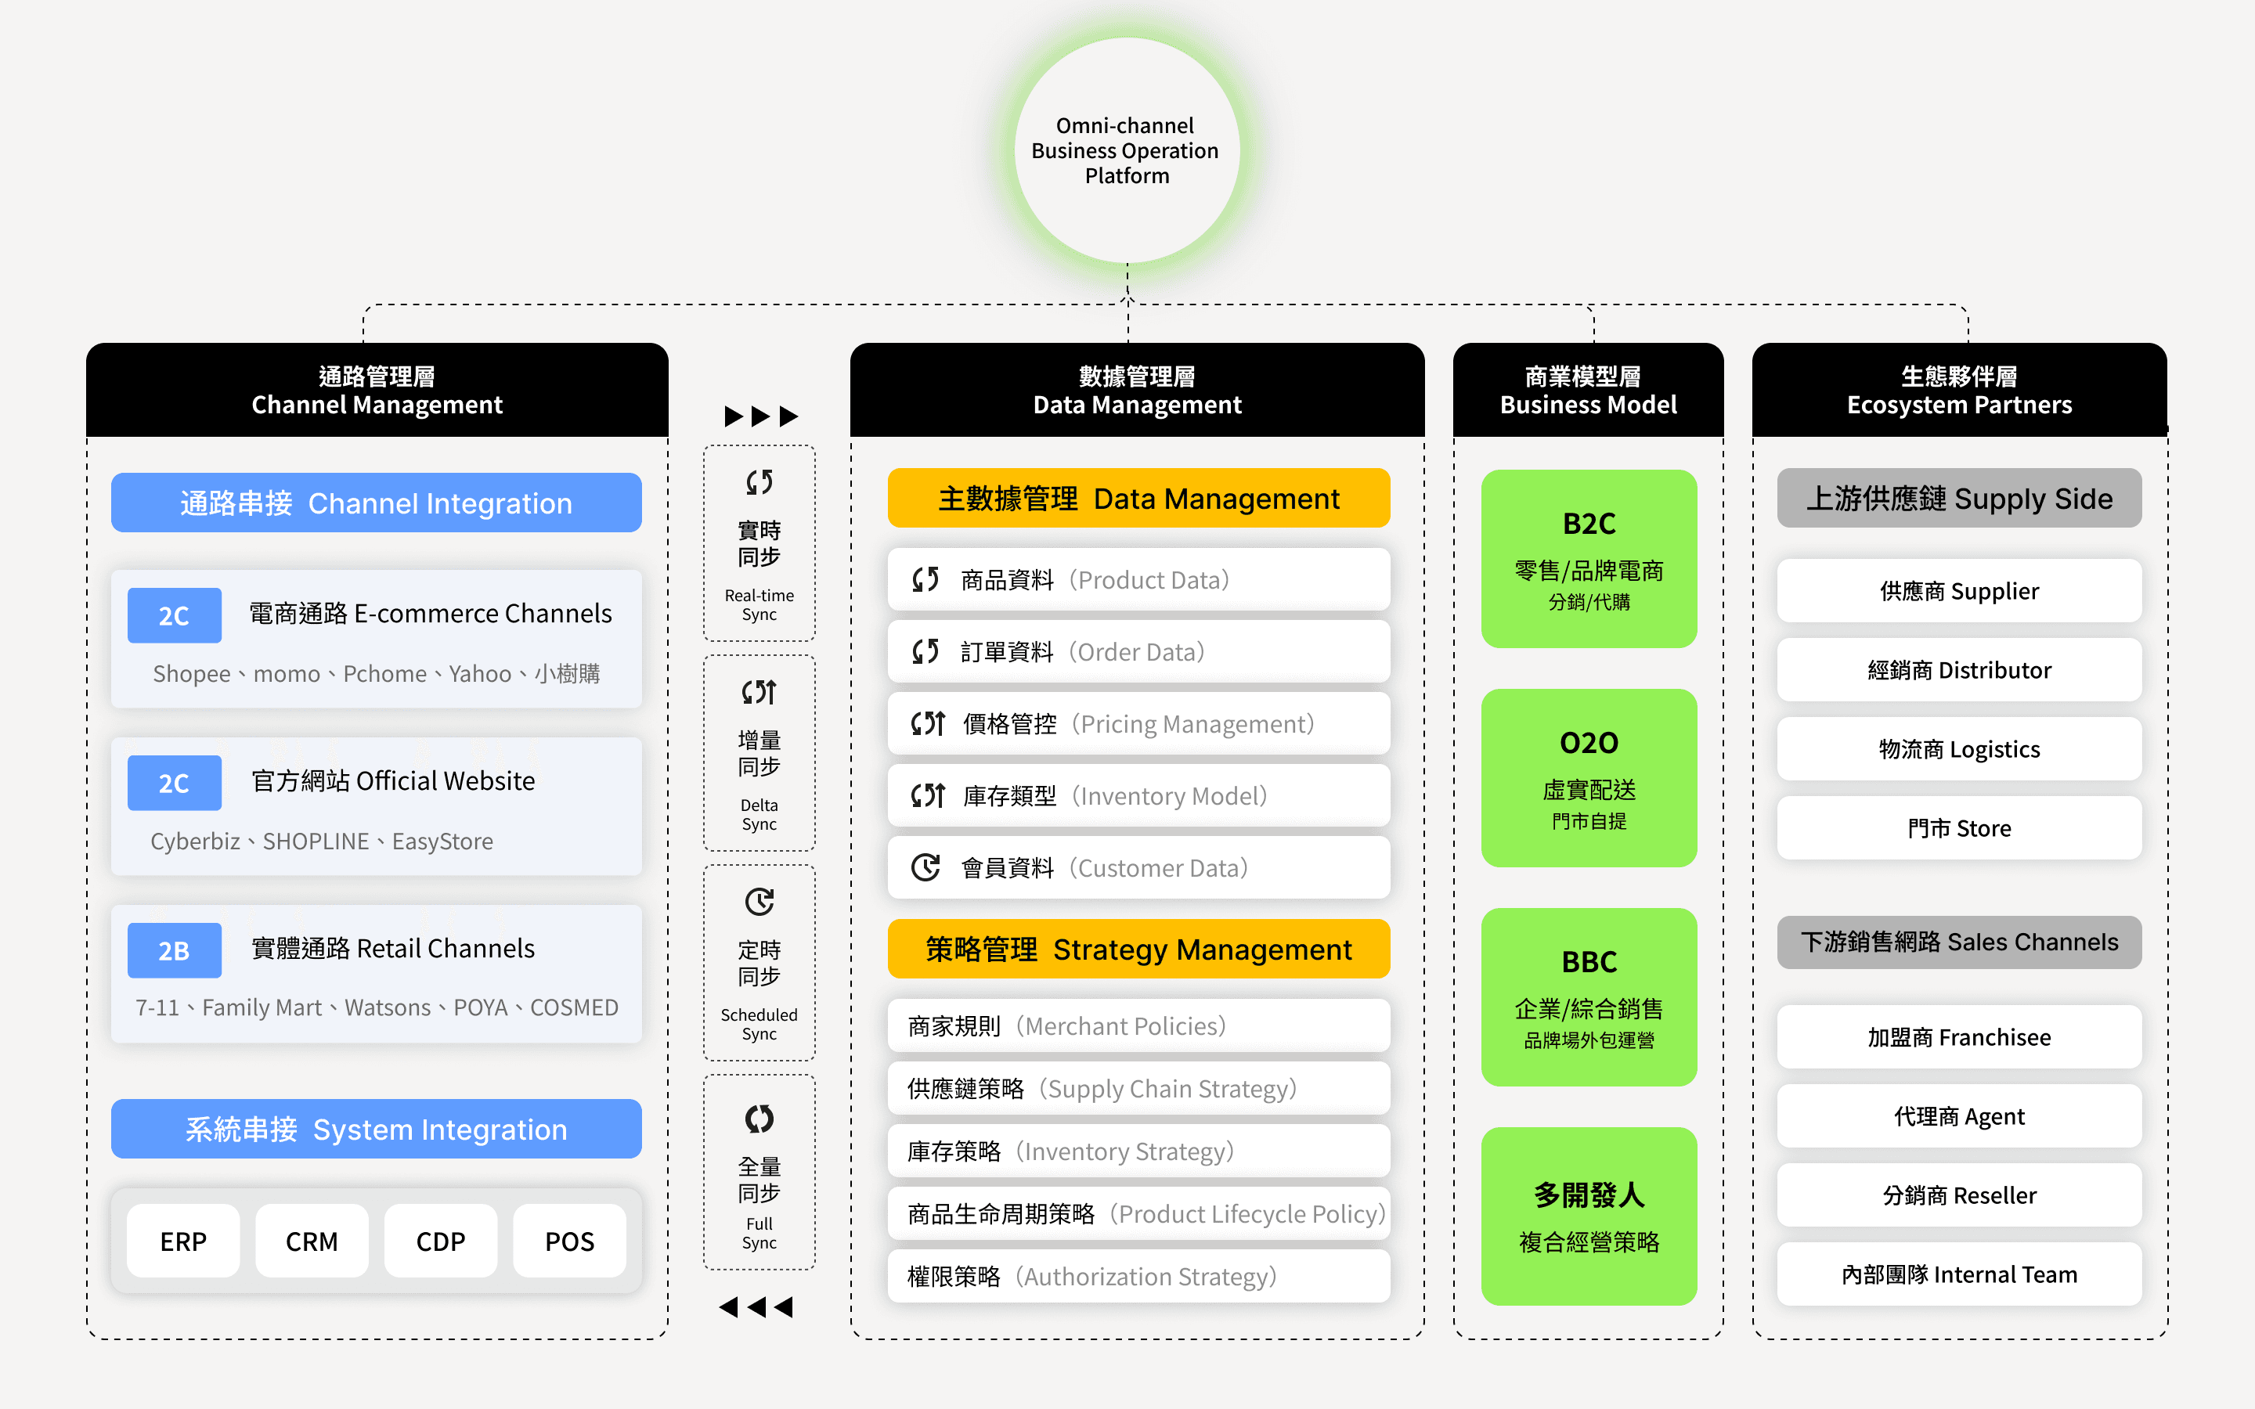2255x1409 pixels.
Task: Collapse the left-pointing triple arrows
Action: point(756,1306)
